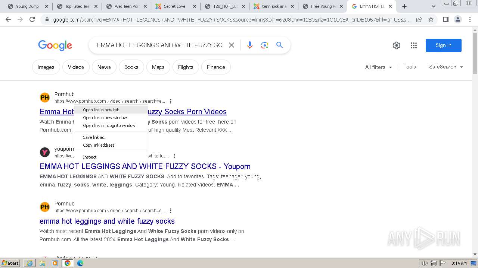The width and height of the screenshot is (478, 268).
Task: Choose Open link in new window
Action: coord(111,118)
